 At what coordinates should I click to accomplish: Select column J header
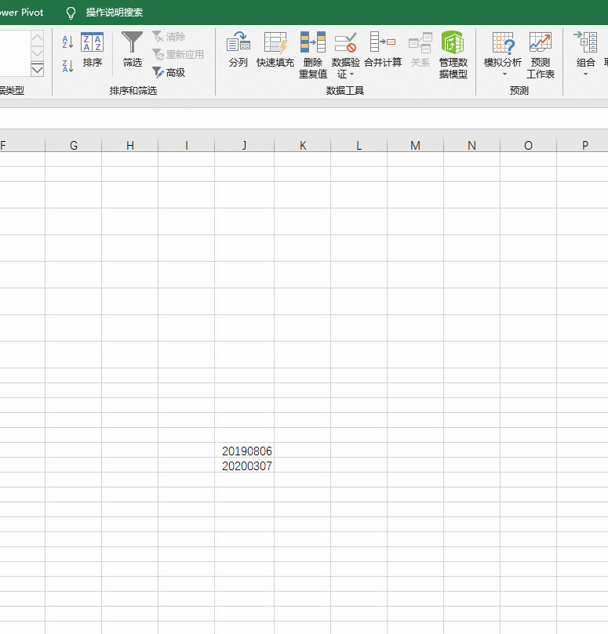click(x=244, y=145)
